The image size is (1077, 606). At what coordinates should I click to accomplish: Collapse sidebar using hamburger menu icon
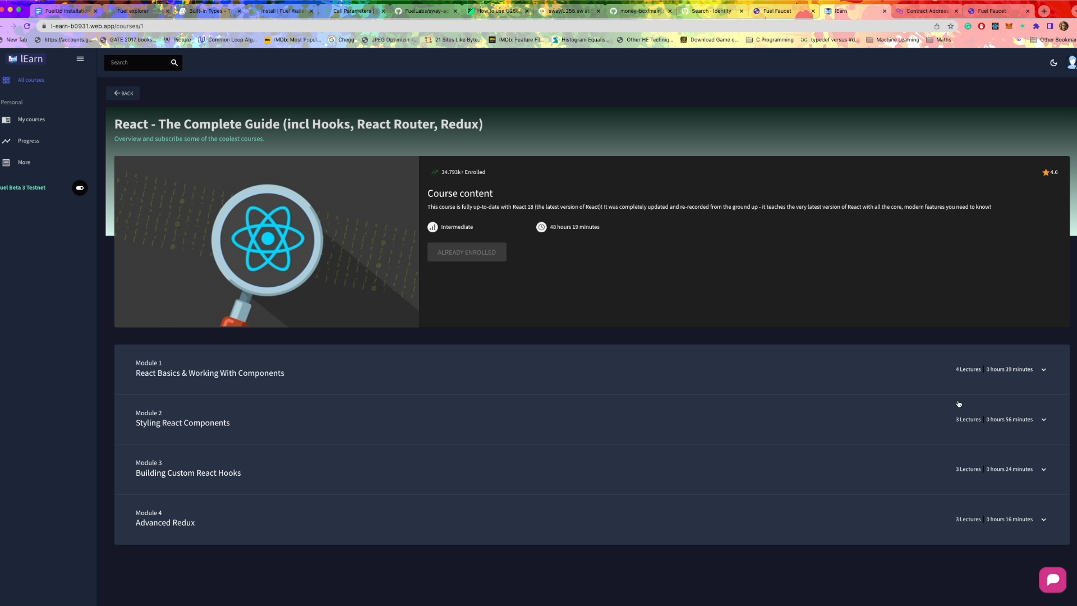(80, 59)
